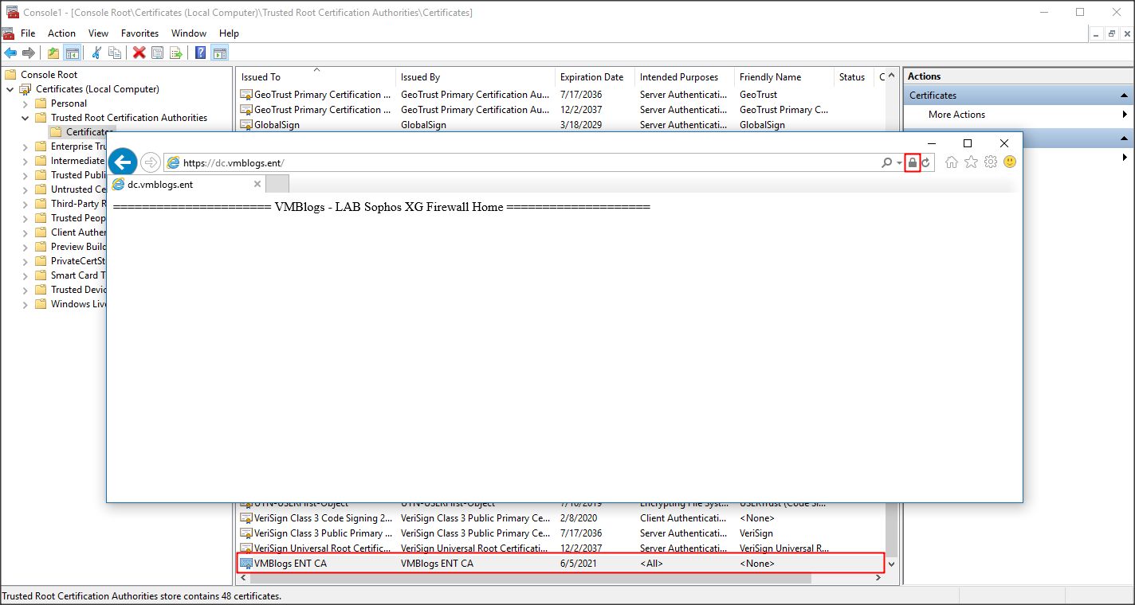Open the address bar search dropdown arrow

(899, 162)
